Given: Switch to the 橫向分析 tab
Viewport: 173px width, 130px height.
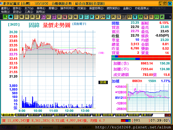Looking at the screenshot, I should [21, 115].
